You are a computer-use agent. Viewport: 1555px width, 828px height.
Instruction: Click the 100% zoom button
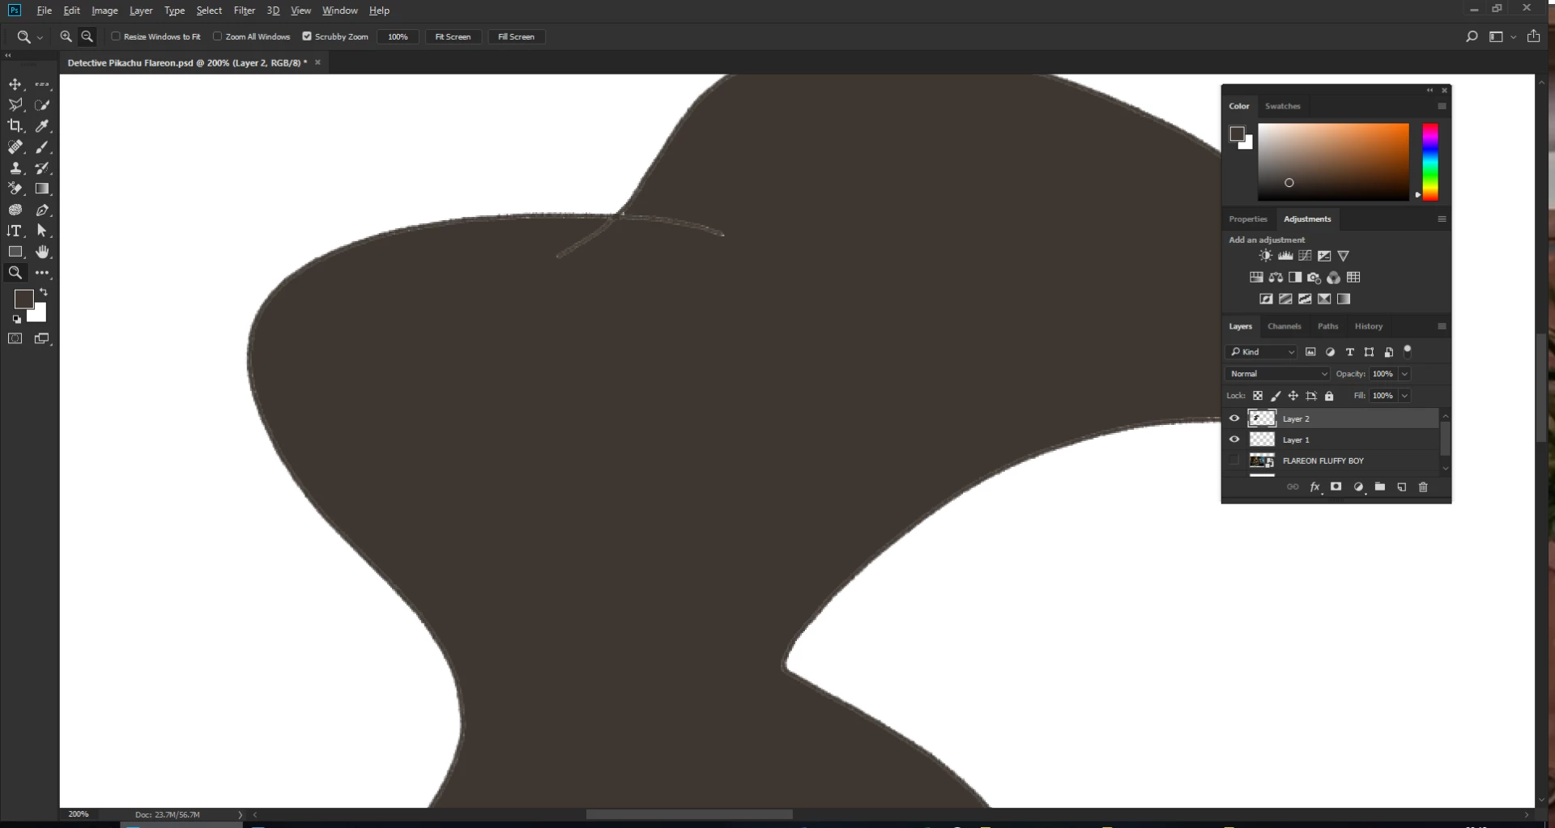click(x=398, y=36)
